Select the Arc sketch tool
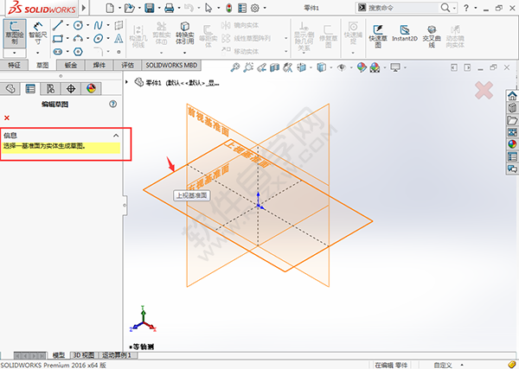 click(78, 39)
